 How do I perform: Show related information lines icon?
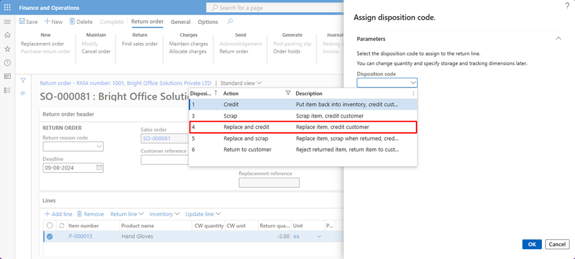pos(23,93)
